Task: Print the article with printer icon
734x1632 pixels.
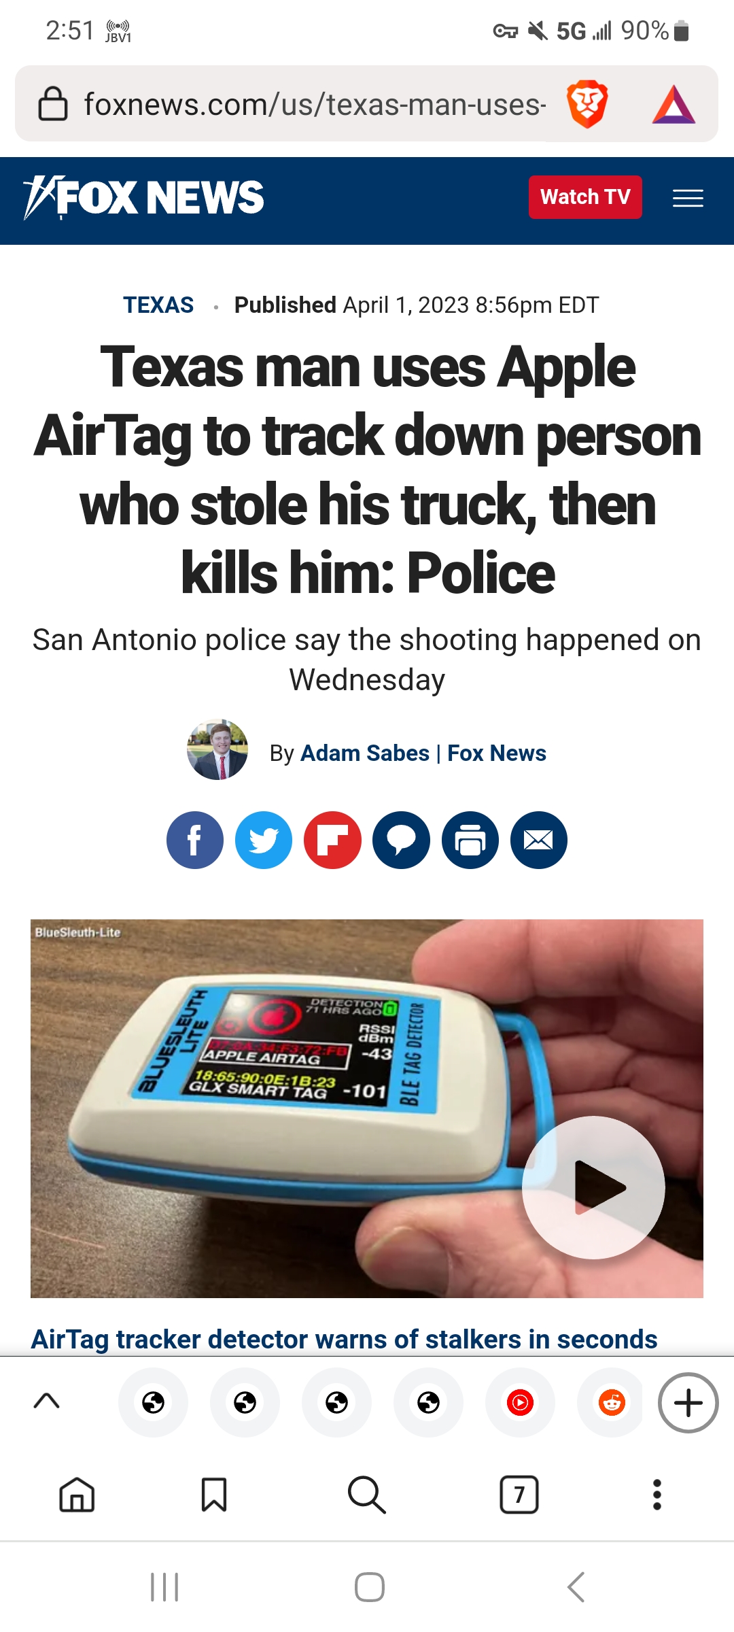Action: [470, 840]
